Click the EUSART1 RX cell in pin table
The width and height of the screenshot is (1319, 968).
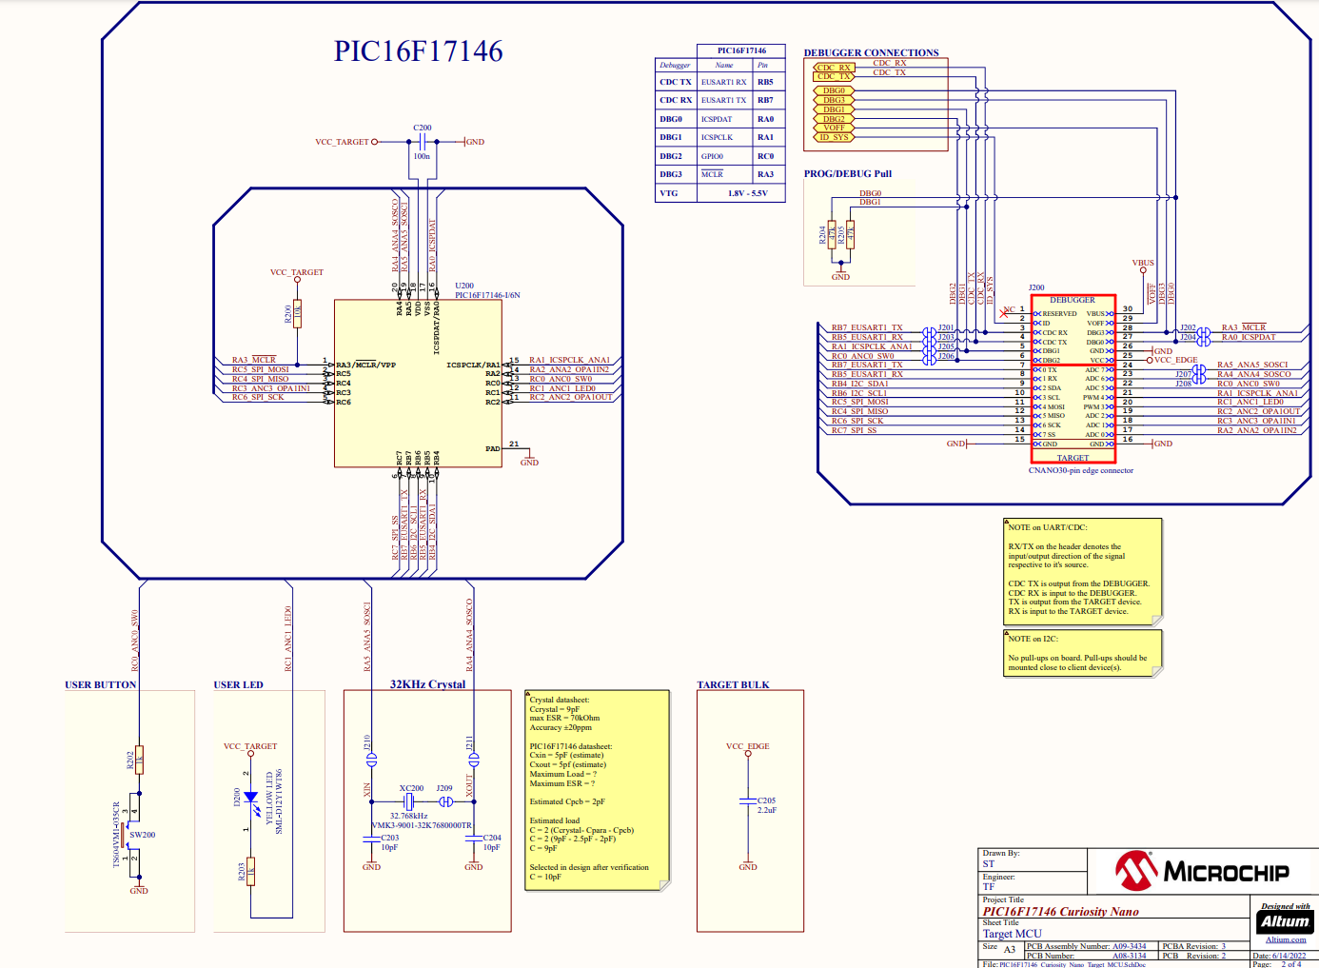click(724, 82)
